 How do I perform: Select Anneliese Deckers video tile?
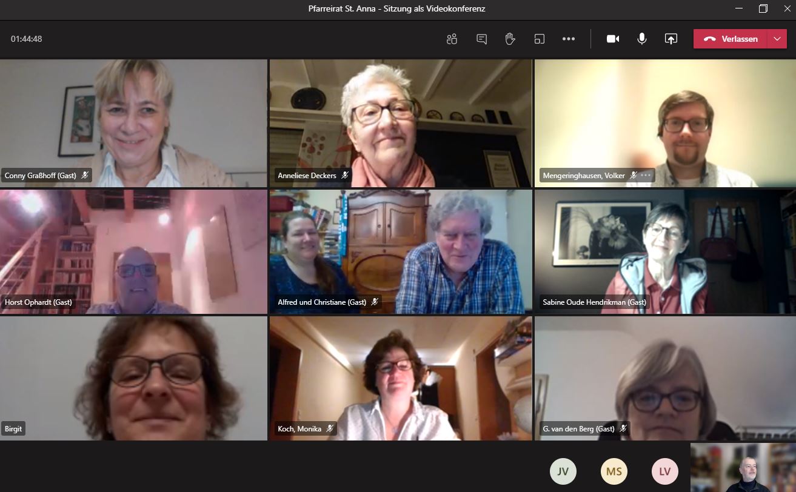click(401, 123)
